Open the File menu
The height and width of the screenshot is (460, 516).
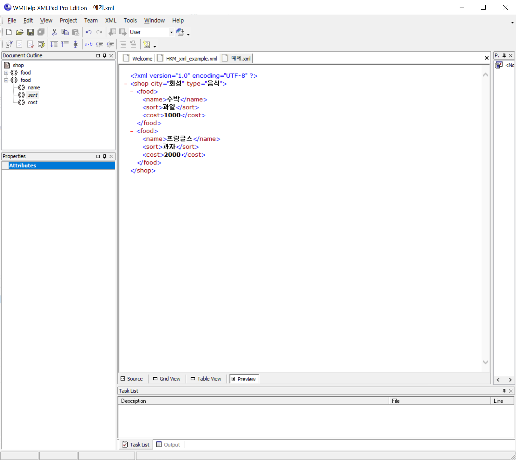click(12, 20)
